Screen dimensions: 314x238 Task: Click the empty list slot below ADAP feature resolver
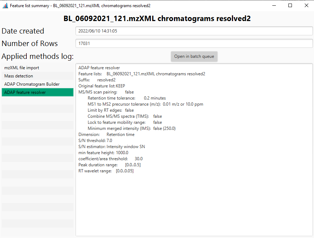coord(37,100)
